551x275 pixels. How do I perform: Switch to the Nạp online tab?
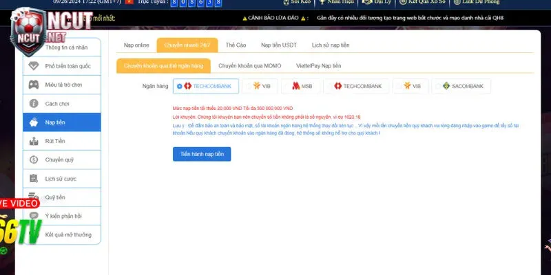pos(136,45)
